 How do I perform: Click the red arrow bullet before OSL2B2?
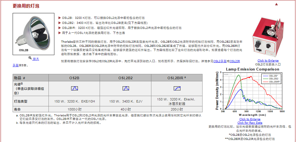click(x=60, y=23)
